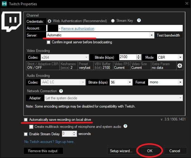Open the Extra Param gear settings
Image resolution: width=191 pixels, height=158 pixels.
180,65
